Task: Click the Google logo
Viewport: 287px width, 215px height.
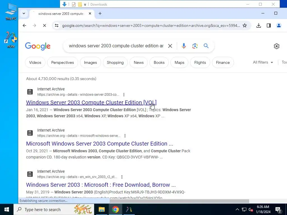Action: (38, 46)
